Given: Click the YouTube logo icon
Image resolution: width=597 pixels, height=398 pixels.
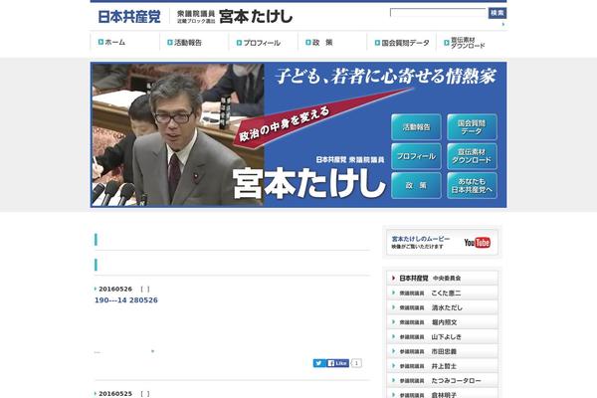Looking at the screenshot, I should pyautogui.click(x=477, y=242).
